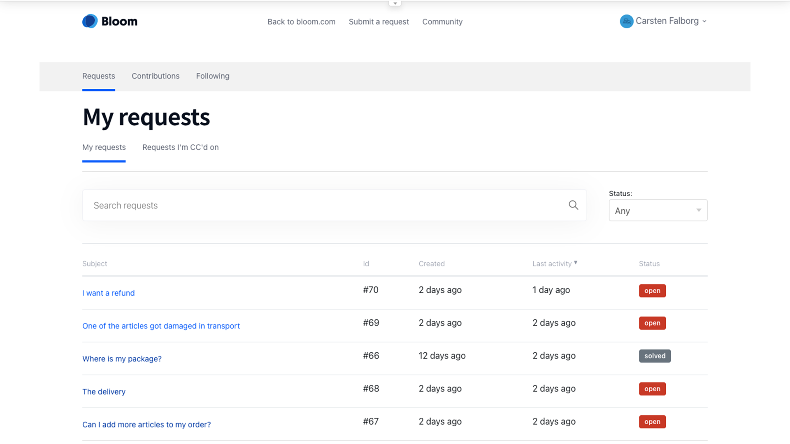The width and height of the screenshot is (790, 444).
Task: Switch to the Following tab
Action: click(x=213, y=76)
